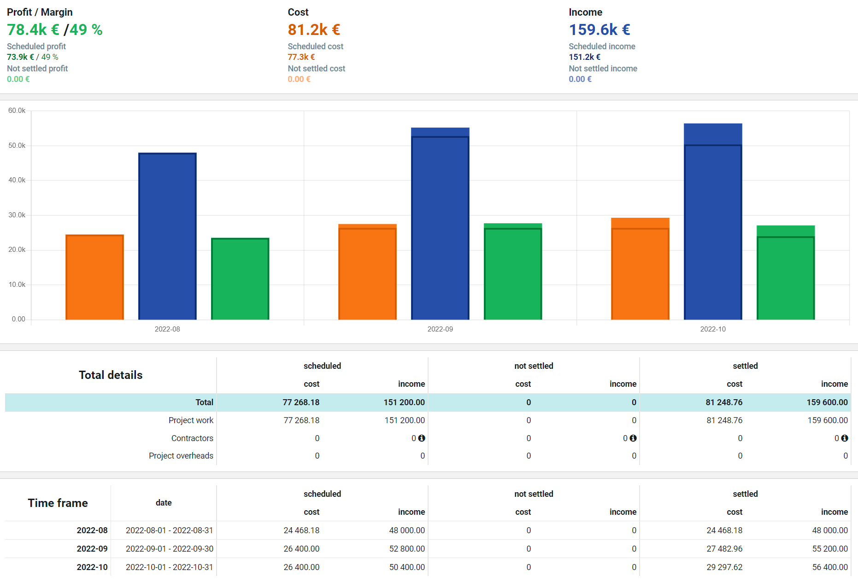Screen dimensions: 858x582
Task: Select the 2022-09 time frame row label
Action: tap(92, 548)
